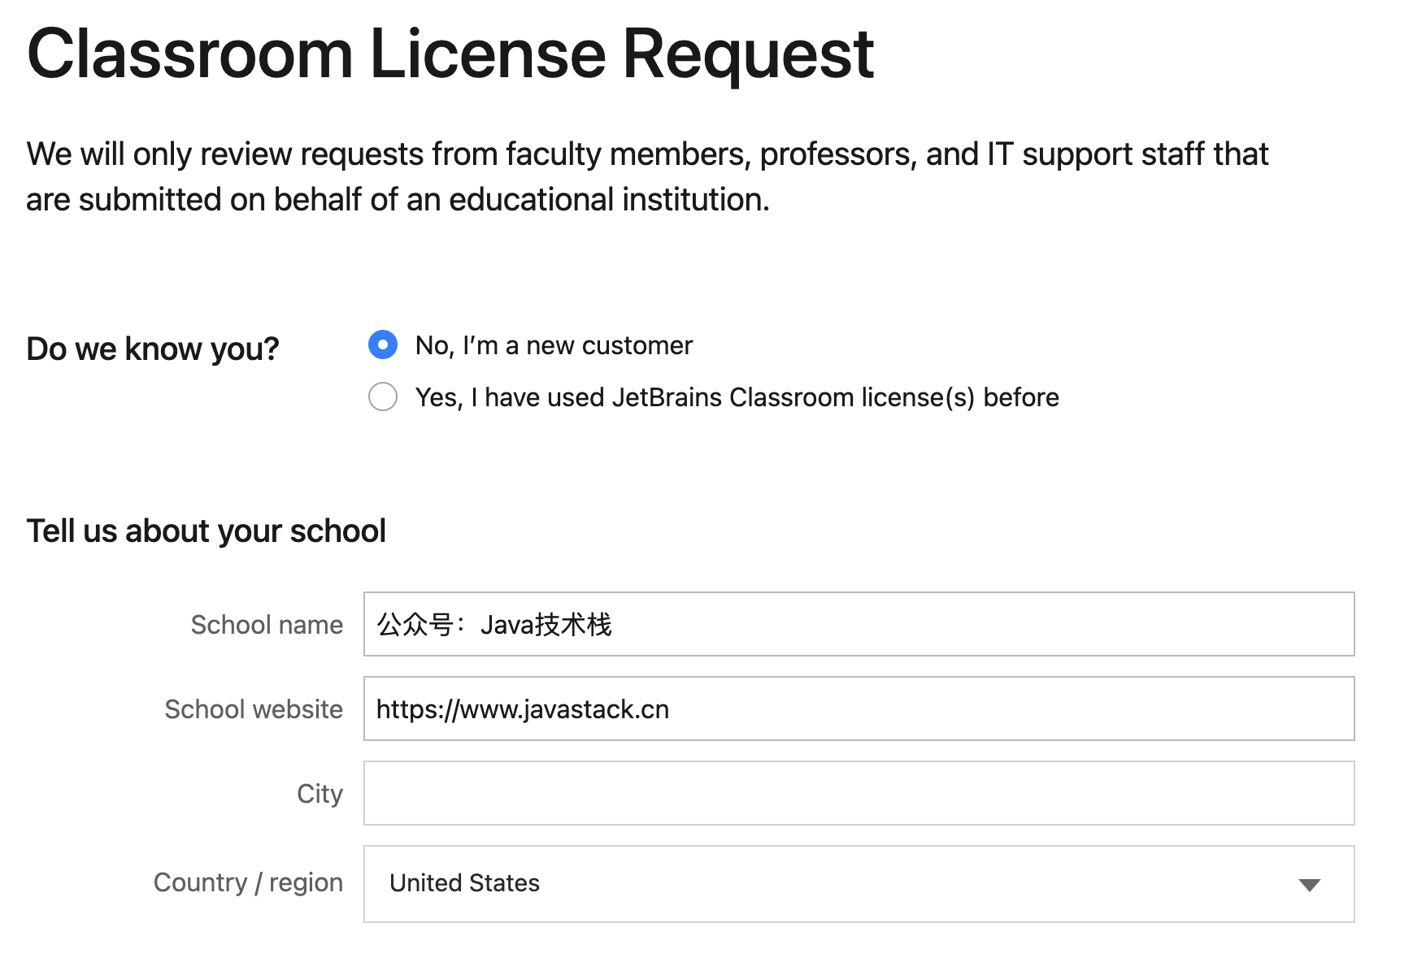Click the empty City text box
Screen dimensions: 1413x975
click(859, 793)
